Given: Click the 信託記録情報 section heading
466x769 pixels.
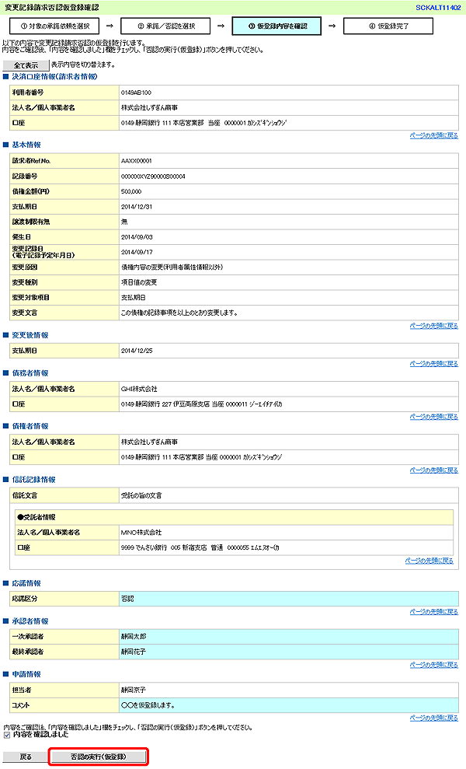Looking at the screenshot, I should 33,480.
